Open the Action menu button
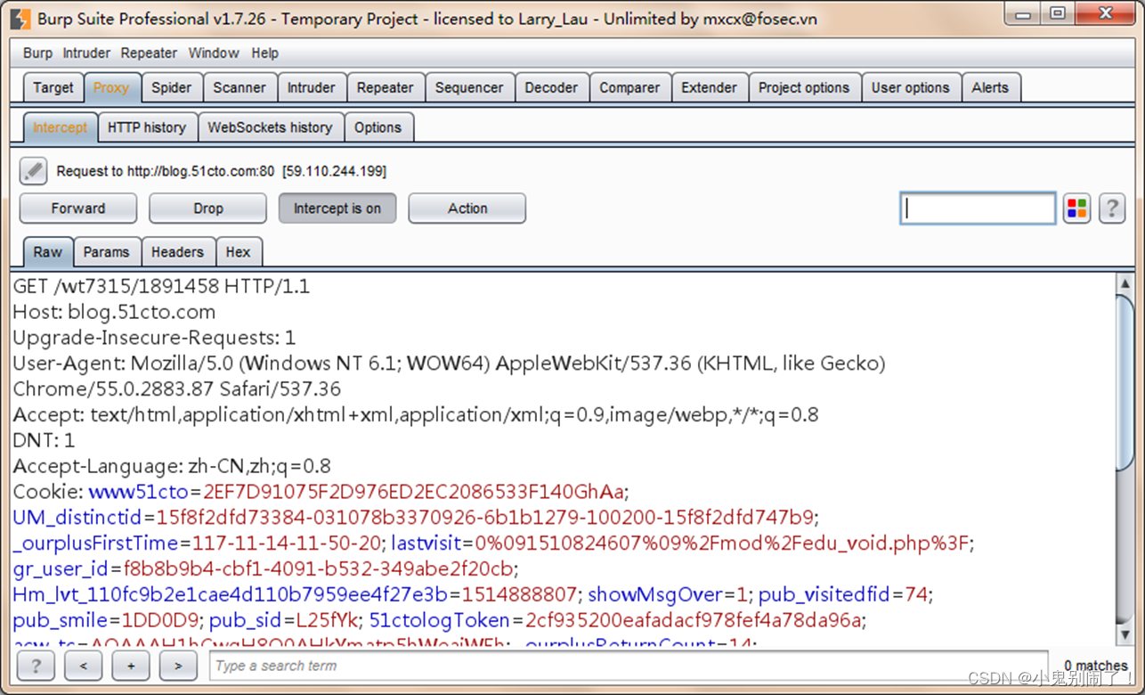The width and height of the screenshot is (1145, 695). tap(467, 208)
